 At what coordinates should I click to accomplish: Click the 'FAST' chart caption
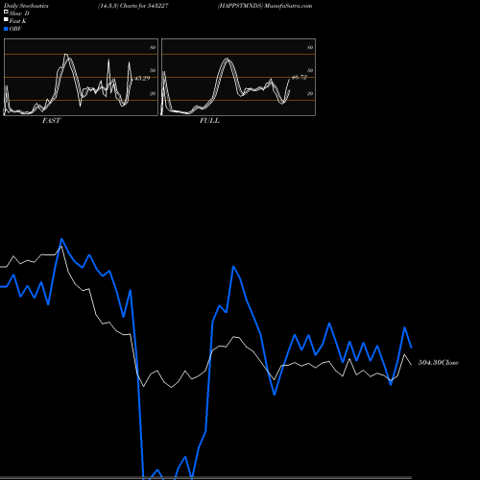51,121
